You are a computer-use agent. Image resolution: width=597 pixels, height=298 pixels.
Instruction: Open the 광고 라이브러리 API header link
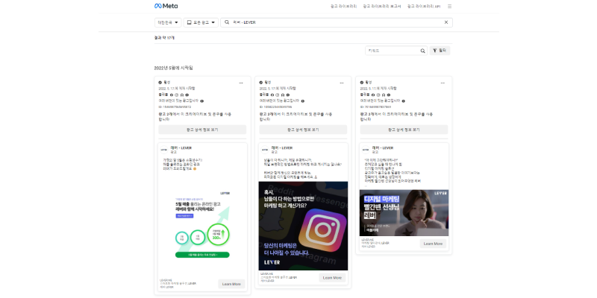click(x=424, y=7)
